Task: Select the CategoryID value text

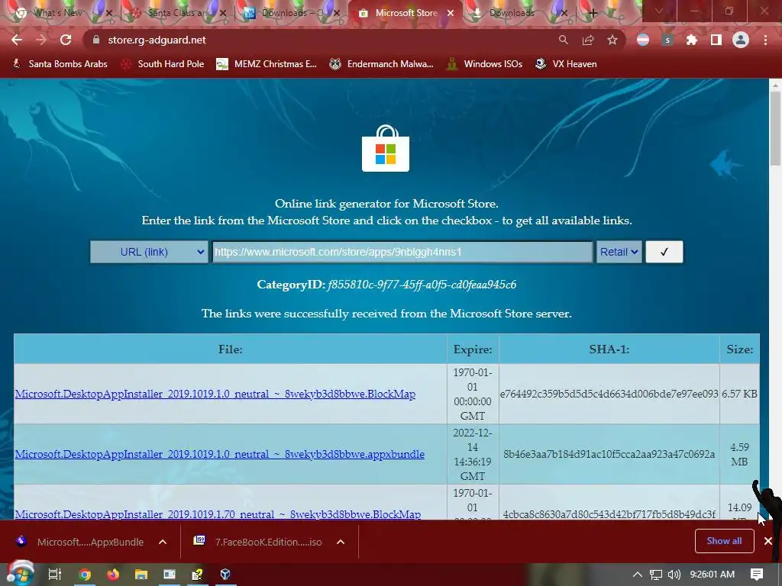Action: [422, 285]
